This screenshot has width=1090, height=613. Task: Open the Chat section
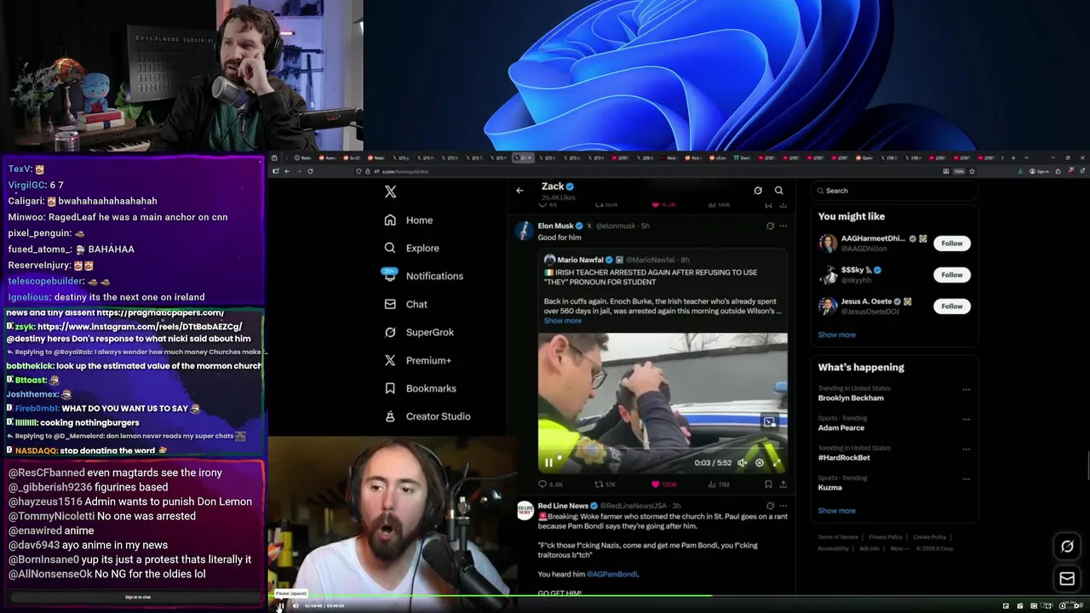[405, 304]
